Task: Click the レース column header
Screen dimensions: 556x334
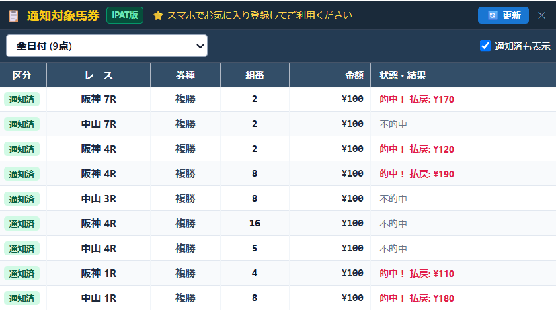Action: point(99,75)
